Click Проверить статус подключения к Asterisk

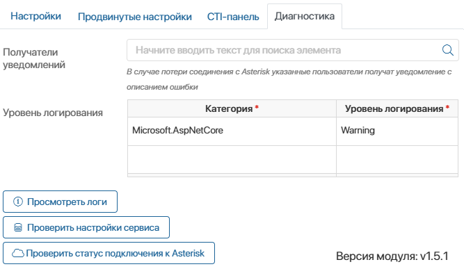pos(109,253)
